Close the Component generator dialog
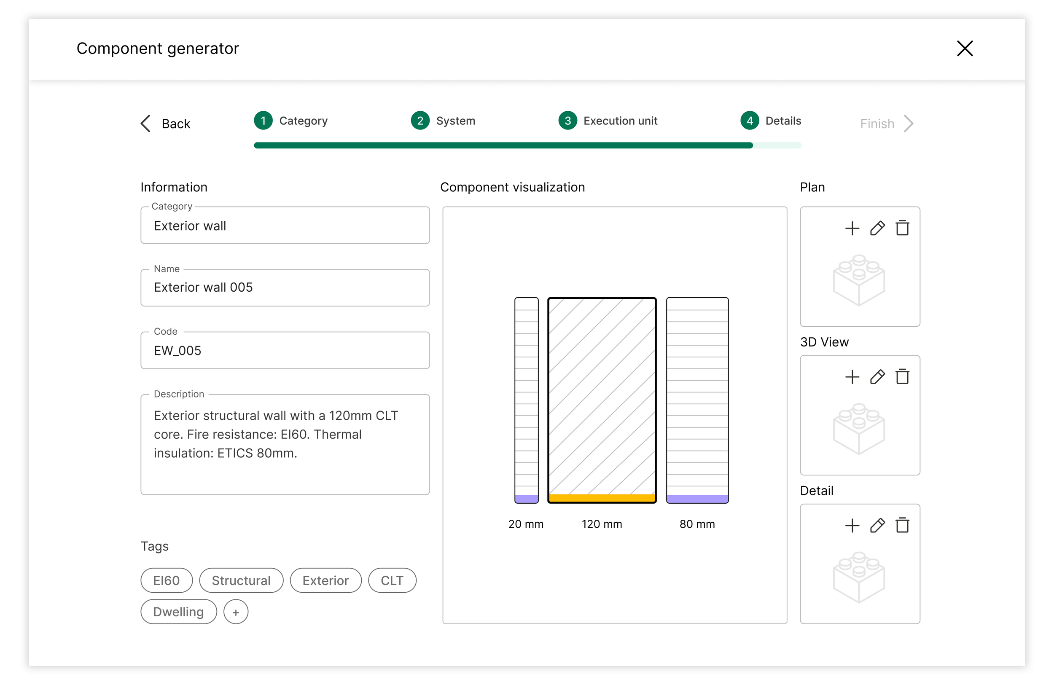Viewport: 1054px width, 685px height. (x=965, y=49)
